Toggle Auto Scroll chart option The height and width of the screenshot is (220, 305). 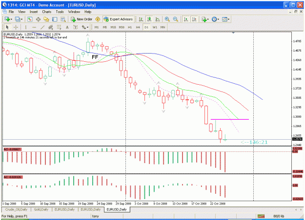click(186, 19)
